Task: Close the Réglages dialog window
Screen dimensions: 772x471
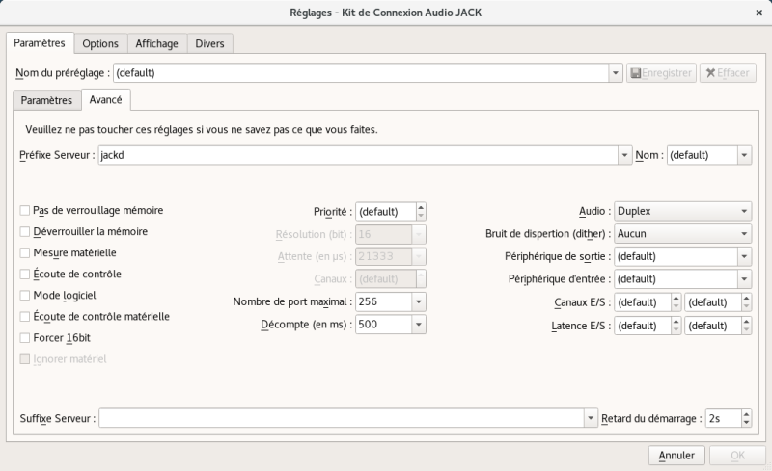Action: tap(758, 13)
